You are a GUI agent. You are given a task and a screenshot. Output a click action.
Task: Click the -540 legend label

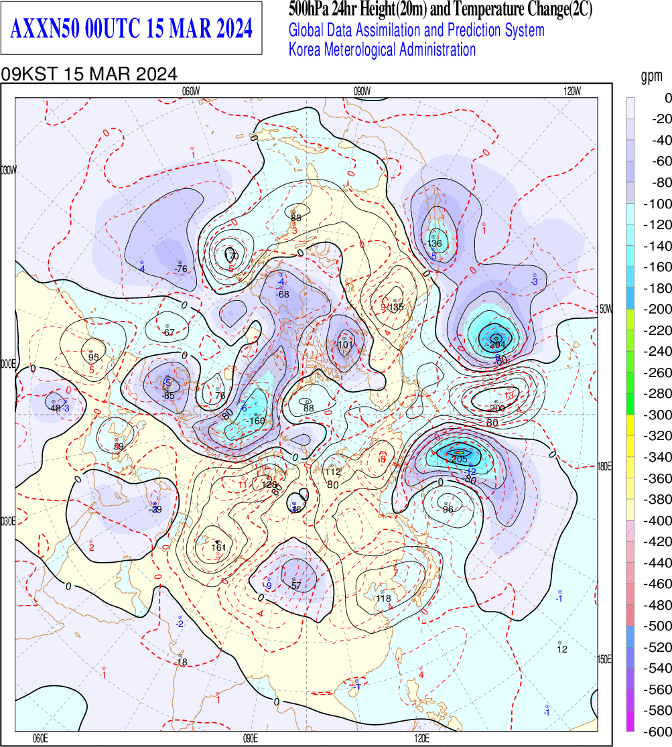point(657,668)
